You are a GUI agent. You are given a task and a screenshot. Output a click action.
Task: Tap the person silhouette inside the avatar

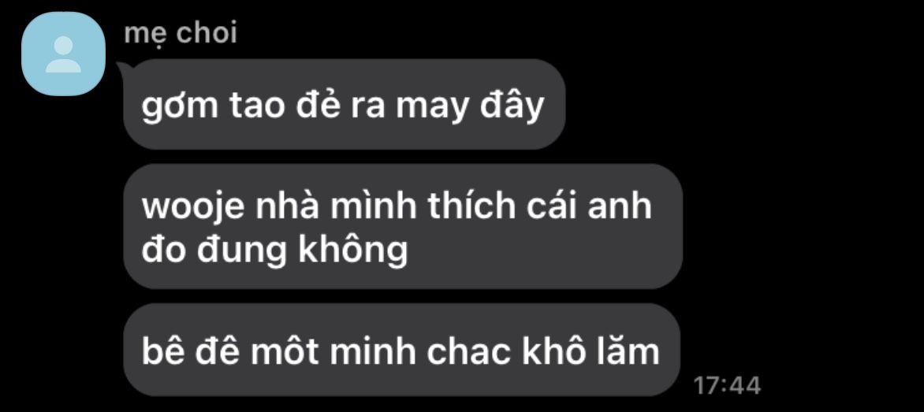64,54
